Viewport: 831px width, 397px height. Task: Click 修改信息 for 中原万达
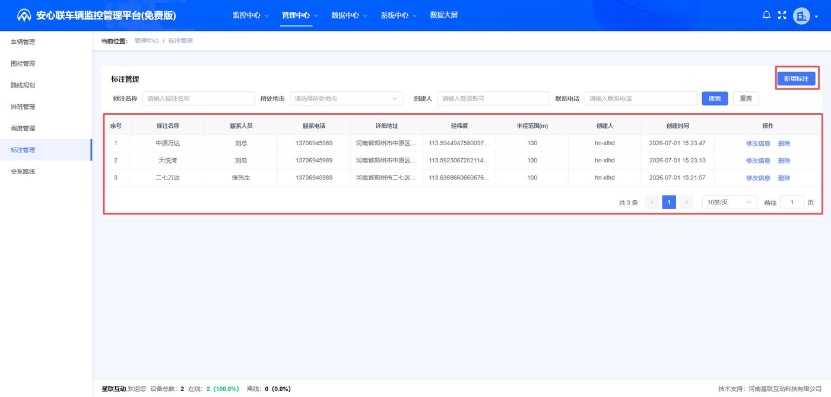coord(758,143)
